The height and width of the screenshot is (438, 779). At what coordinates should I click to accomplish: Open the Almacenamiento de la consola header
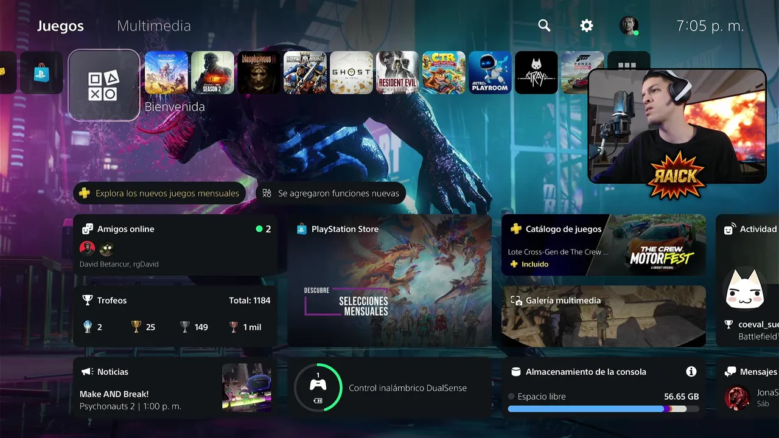(578, 372)
